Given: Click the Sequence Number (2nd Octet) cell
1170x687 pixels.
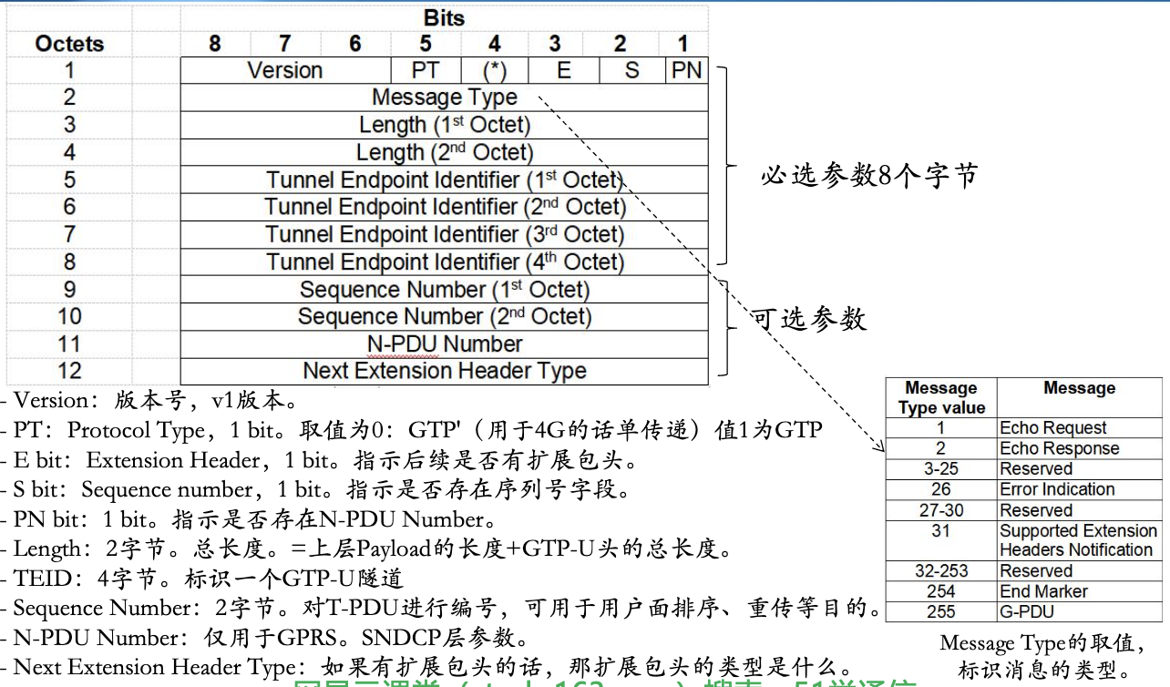Looking at the screenshot, I should coord(444,316).
